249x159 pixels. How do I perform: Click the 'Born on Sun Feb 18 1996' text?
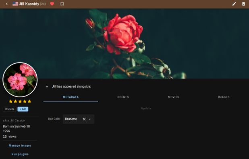[17, 129]
